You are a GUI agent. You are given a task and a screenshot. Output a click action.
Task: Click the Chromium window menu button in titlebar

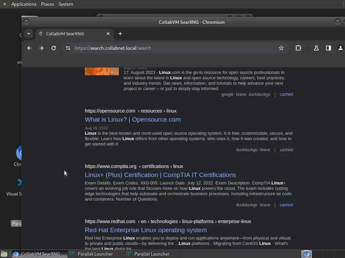[x=26, y=21]
